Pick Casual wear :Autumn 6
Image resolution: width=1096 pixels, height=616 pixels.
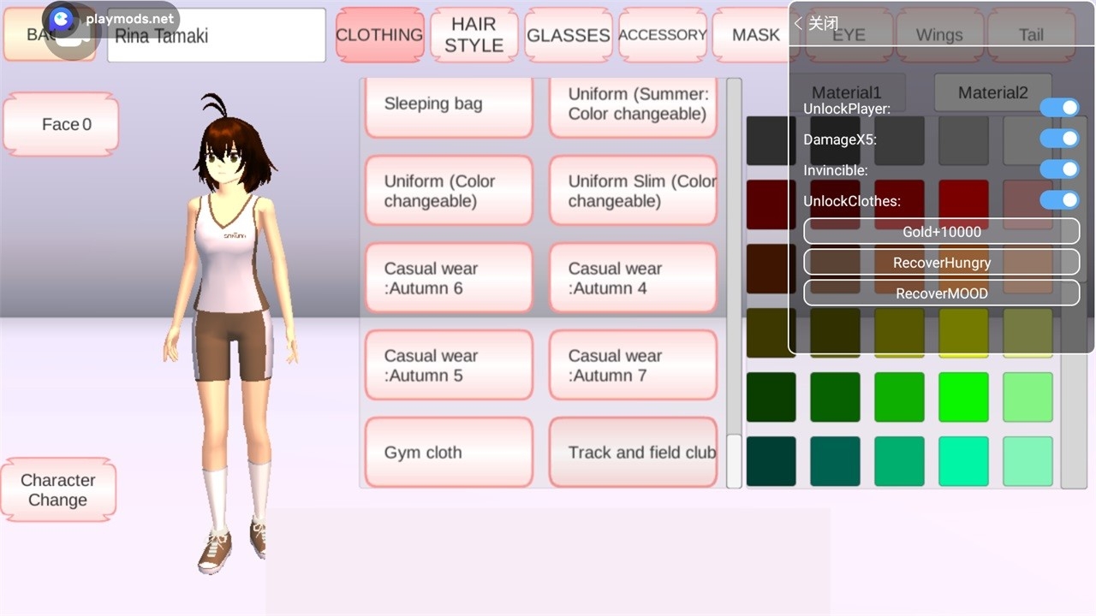(x=449, y=278)
